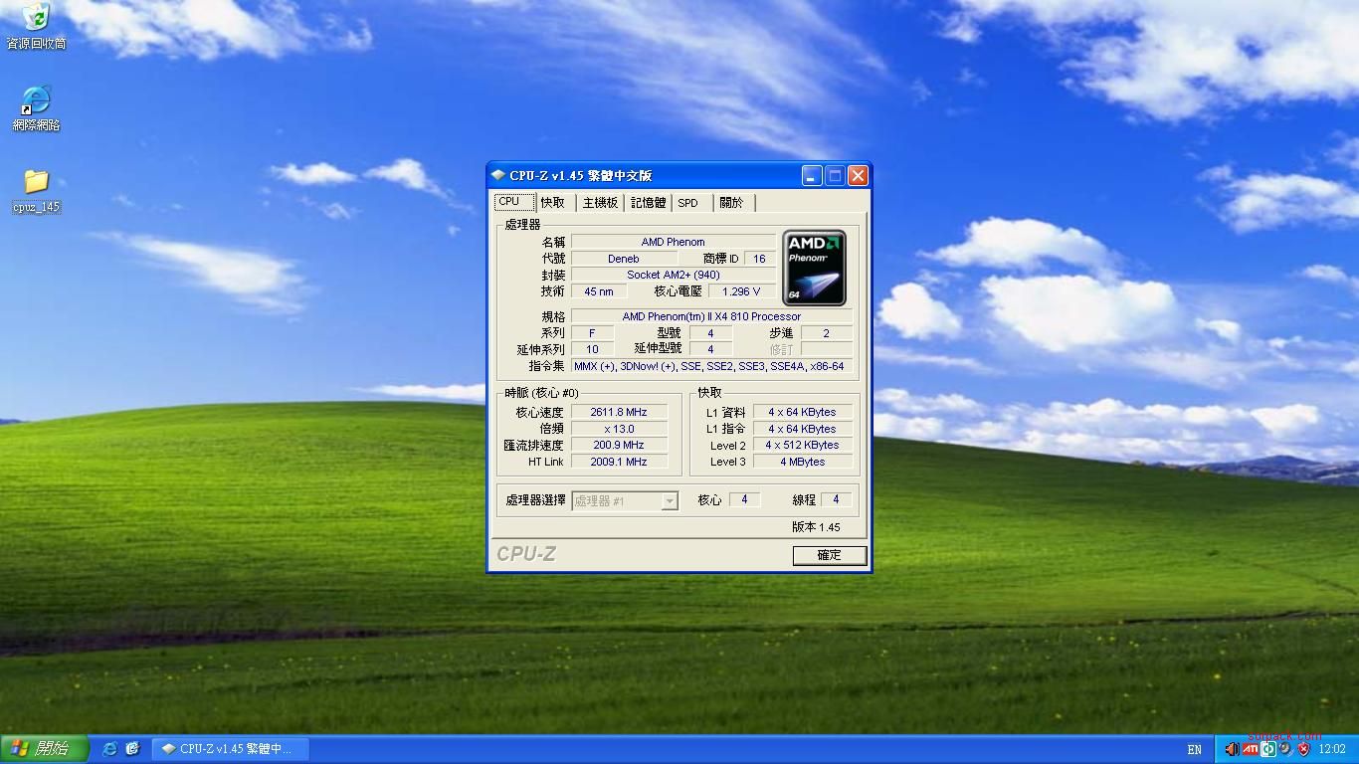Click the ATI tray icon
This screenshot has height=764, width=1359.
(1250, 749)
